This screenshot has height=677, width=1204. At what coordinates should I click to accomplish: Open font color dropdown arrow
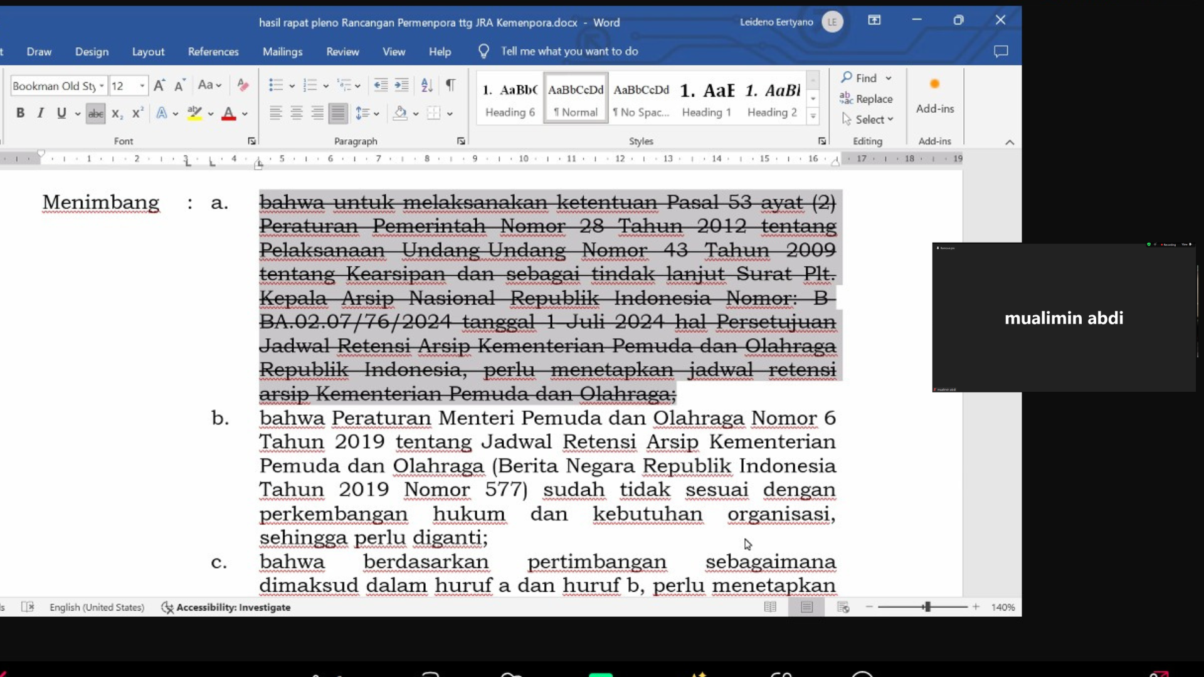coord(245,114)
